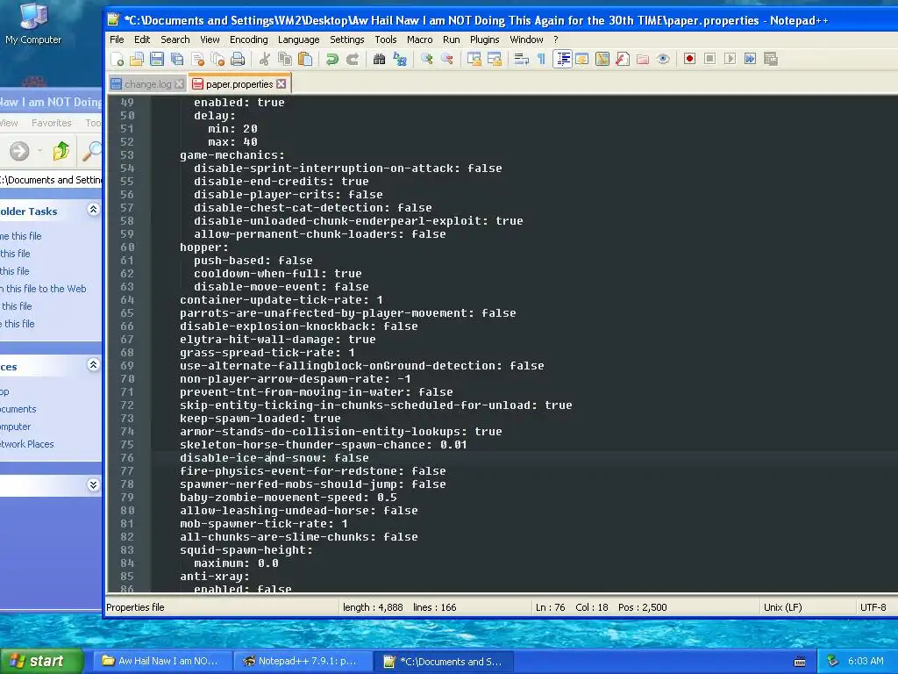The image size is (898, 674).
Task: Close the change.log tab
Action: click(x=179, y=84)
